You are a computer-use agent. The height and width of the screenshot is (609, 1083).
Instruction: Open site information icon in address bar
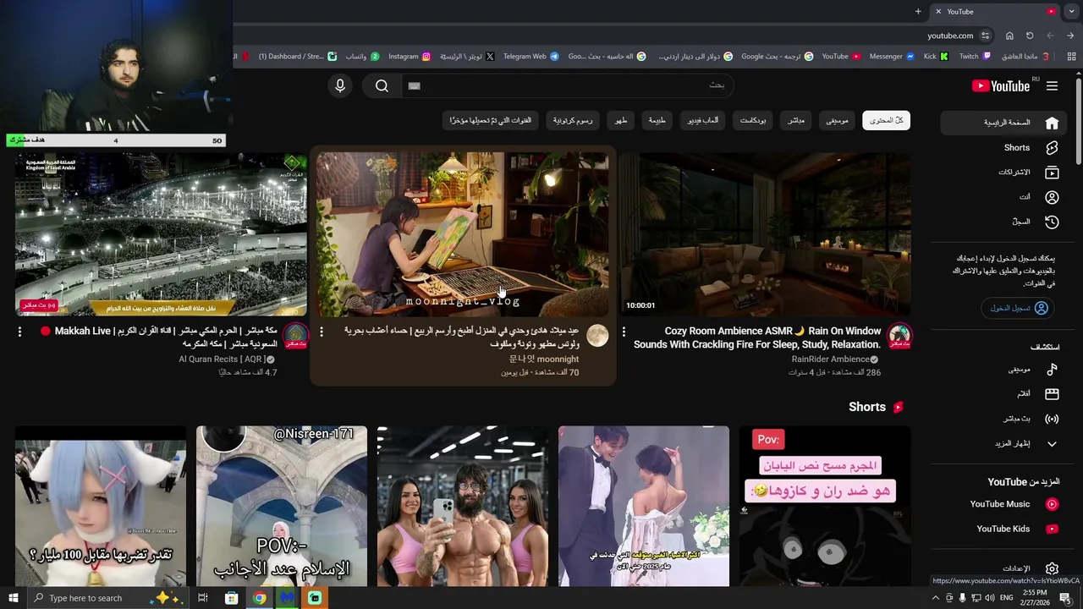click(x=986, y=36)
